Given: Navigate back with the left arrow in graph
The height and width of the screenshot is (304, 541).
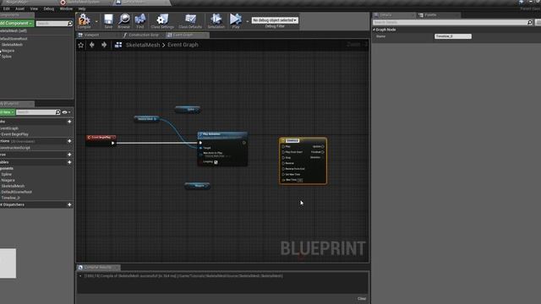Looking at the screenshot, I should (x=92, y=45).
